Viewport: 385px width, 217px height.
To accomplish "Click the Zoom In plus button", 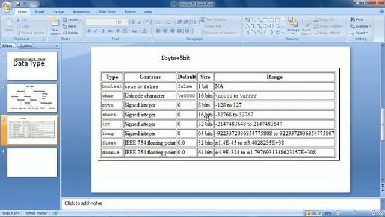I will tap(373, 213).
